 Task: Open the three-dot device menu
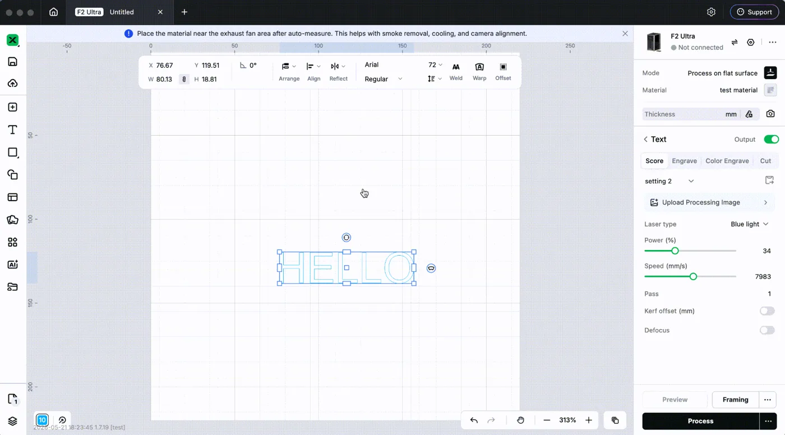[773, 42]
